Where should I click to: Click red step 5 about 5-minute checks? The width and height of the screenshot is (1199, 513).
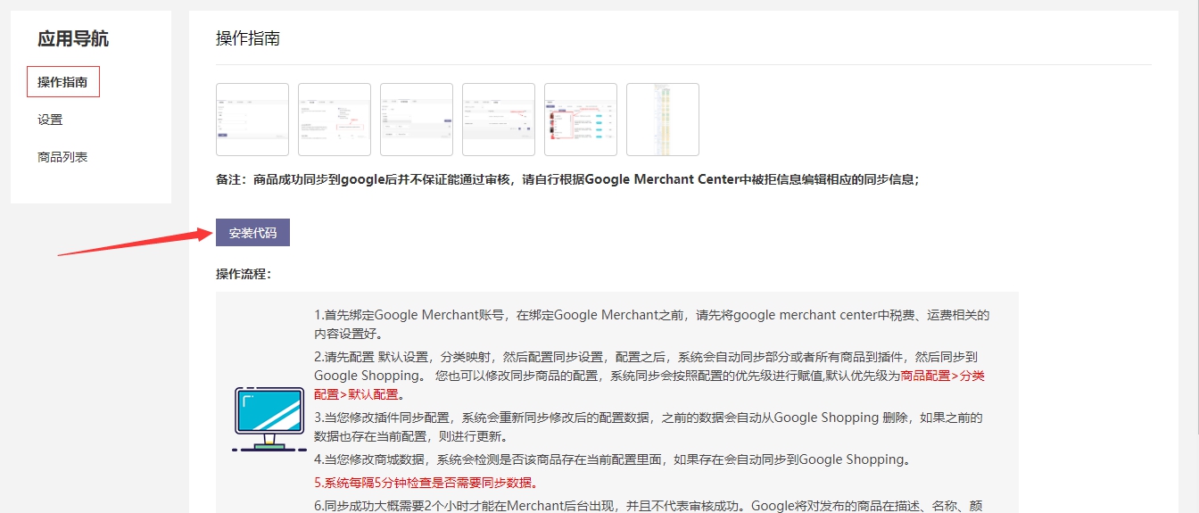tap(426, 483)
